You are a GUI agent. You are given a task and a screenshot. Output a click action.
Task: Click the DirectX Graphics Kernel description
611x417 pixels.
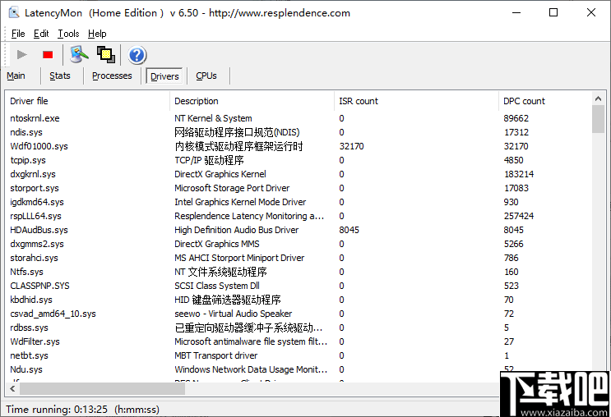220,174
